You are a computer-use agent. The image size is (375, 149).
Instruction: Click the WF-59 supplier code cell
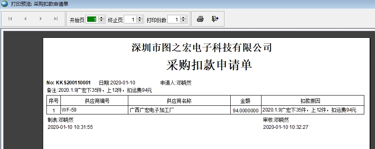[95, 110]
